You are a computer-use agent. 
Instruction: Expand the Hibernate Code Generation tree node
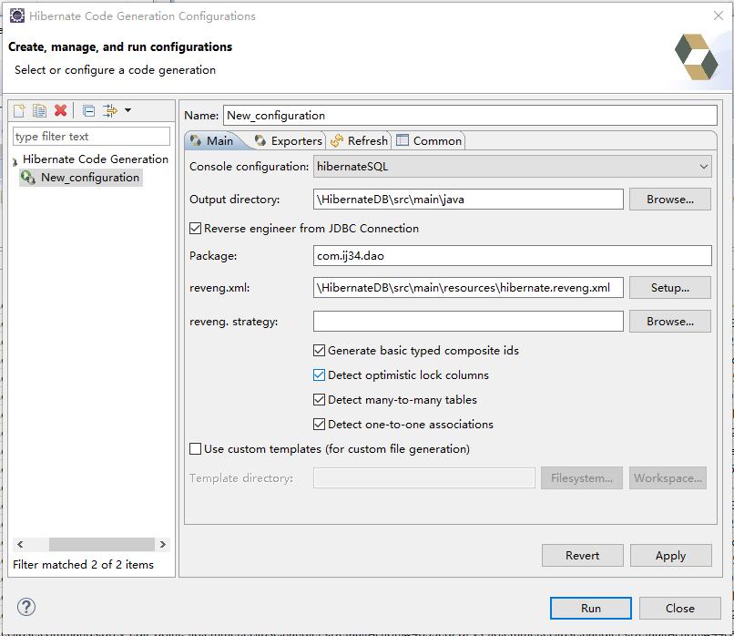point(15,161)
